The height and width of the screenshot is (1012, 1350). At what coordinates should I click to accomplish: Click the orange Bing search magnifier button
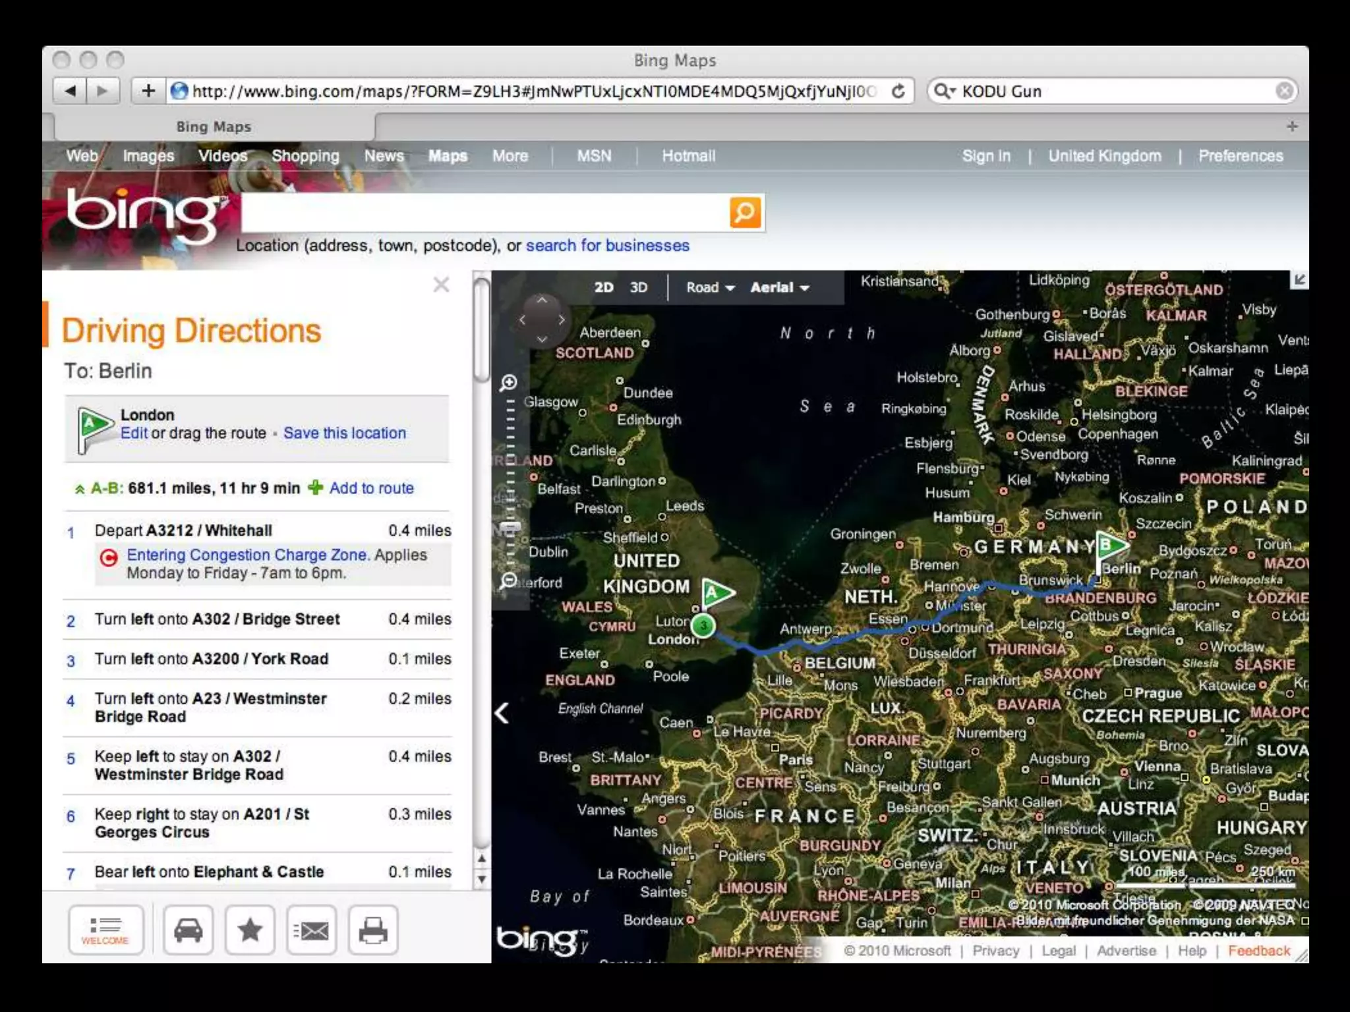coord(745,212)
